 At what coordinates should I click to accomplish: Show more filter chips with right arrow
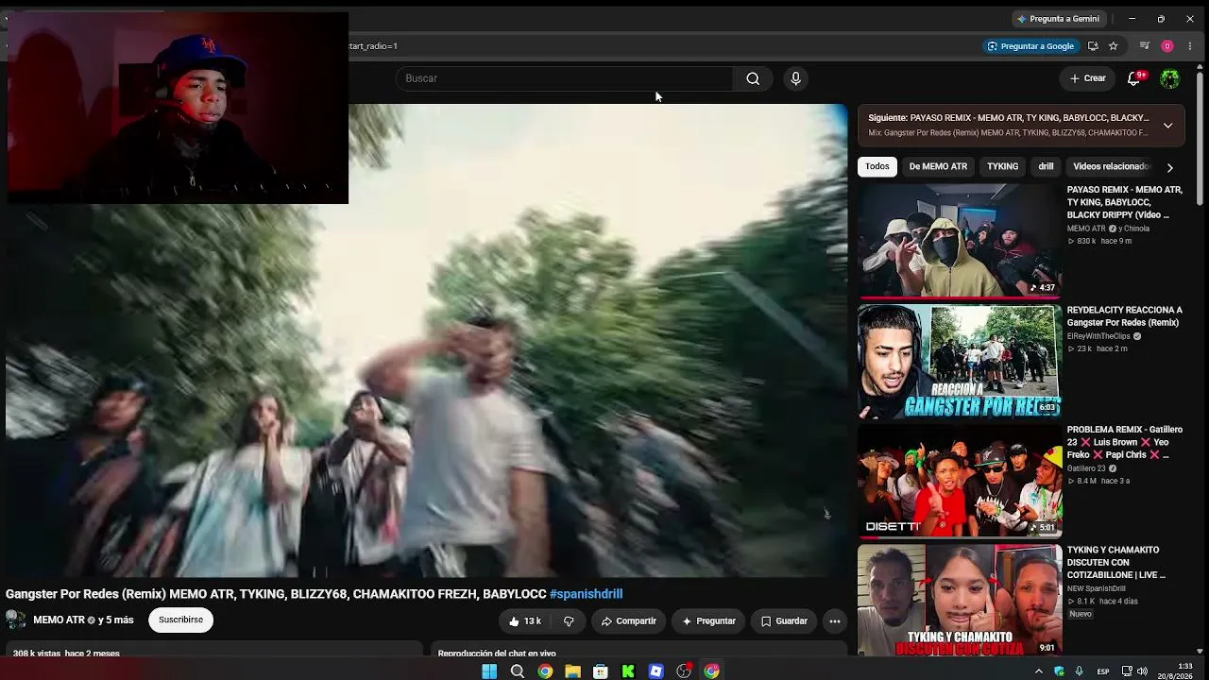pyautogui.click(x=1169, y=167)
